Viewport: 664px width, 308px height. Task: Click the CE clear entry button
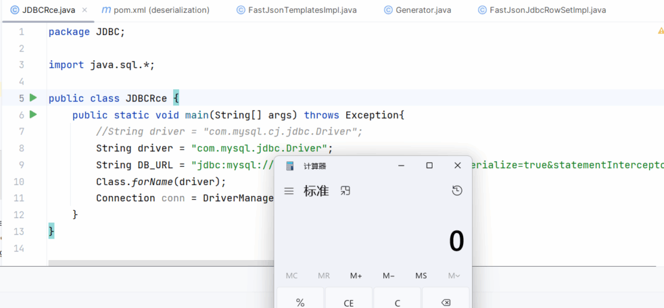pos(348,302)
